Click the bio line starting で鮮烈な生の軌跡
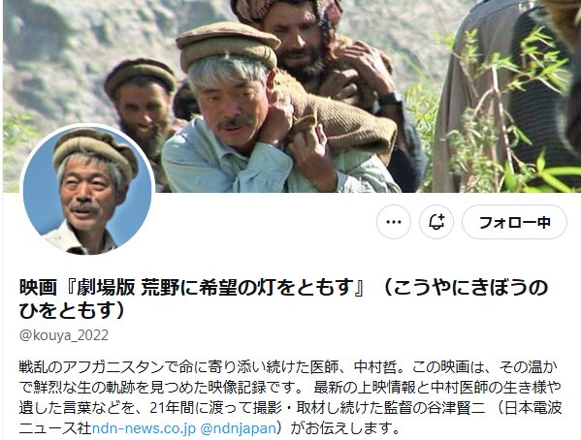 tap(290, 388)
